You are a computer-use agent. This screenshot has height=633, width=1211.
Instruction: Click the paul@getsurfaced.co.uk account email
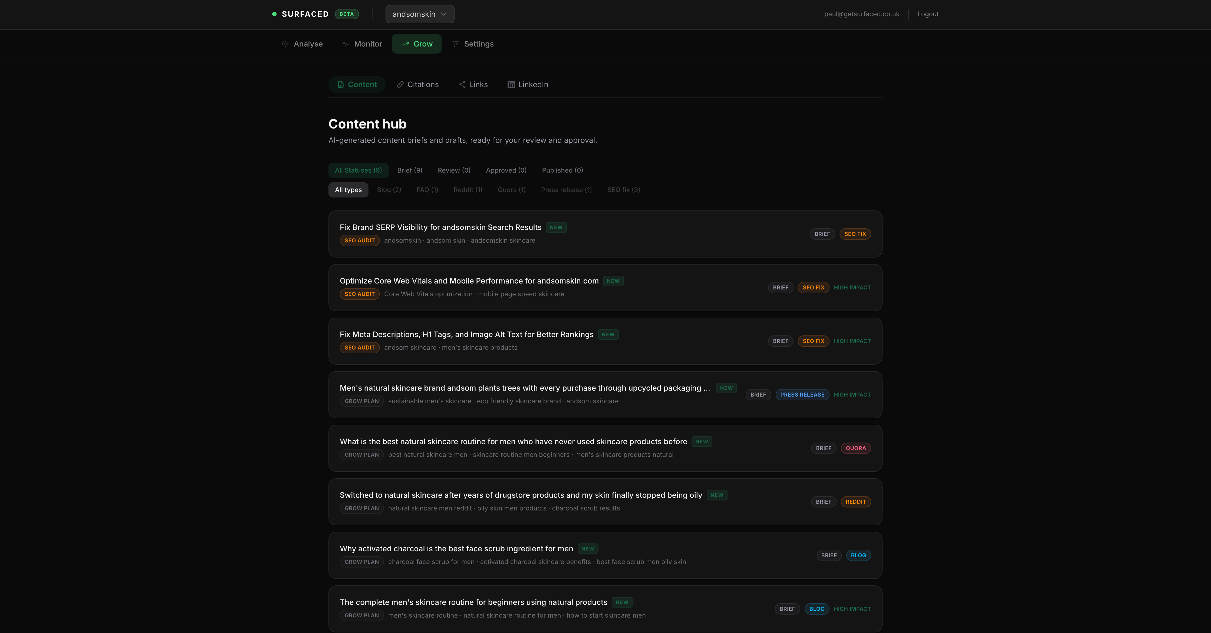(x=861, y=14)
